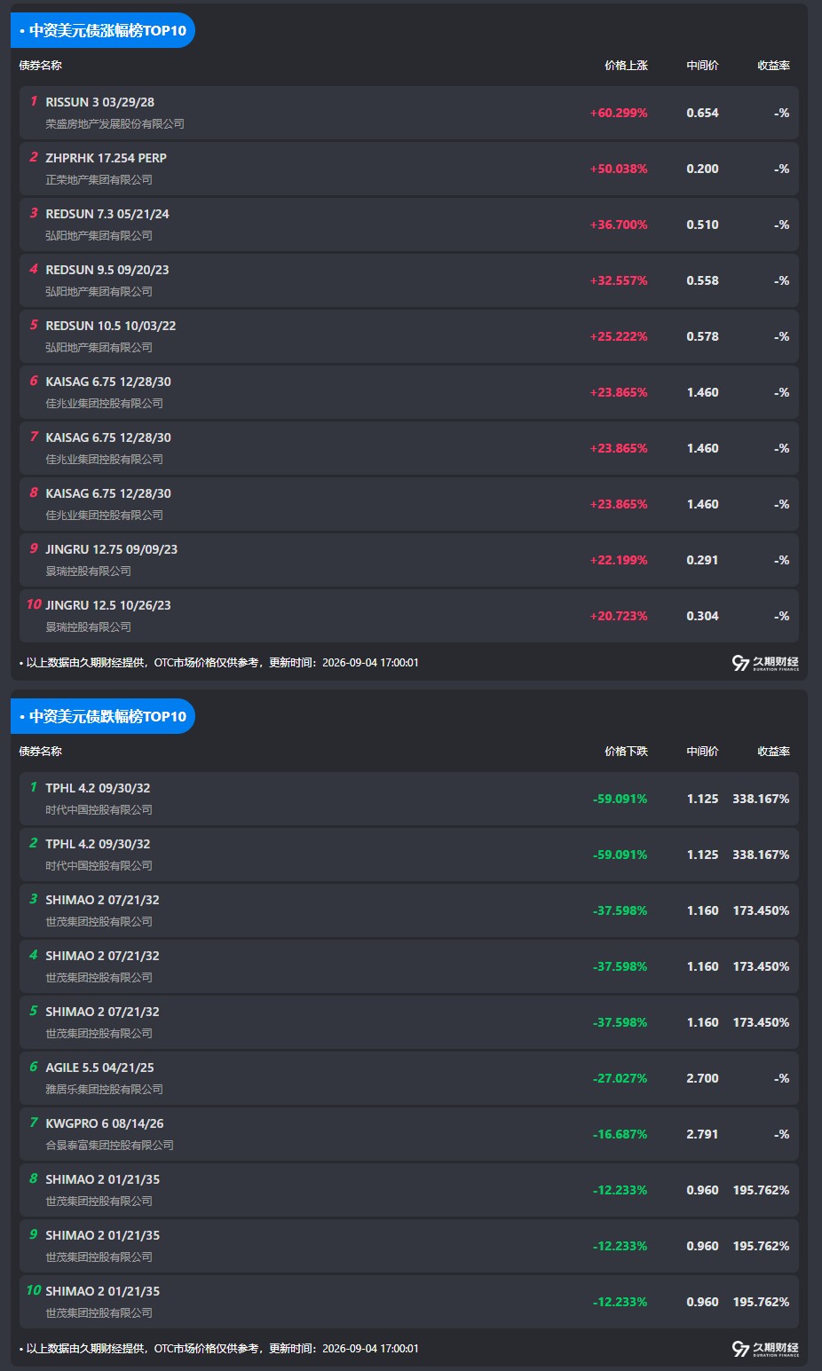Click 债券名称 header in the gainers table
Screen dimensions: 822x1371
(x=41, y=66)
